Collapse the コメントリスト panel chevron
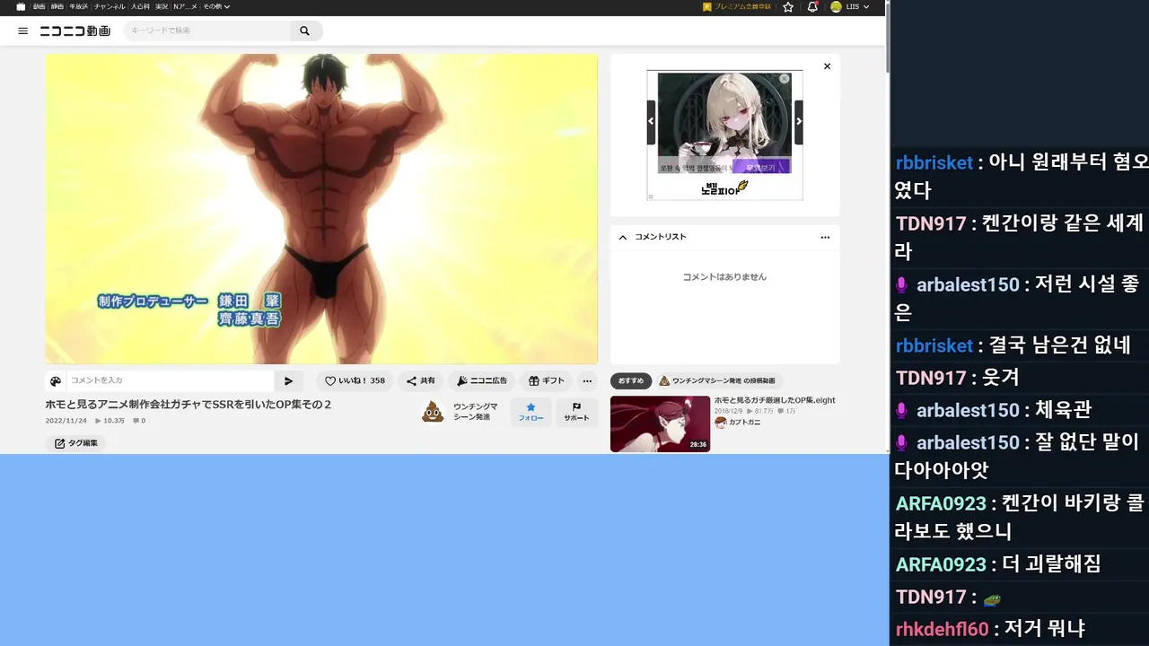1149x646 pixels. [x=623, y=237]
